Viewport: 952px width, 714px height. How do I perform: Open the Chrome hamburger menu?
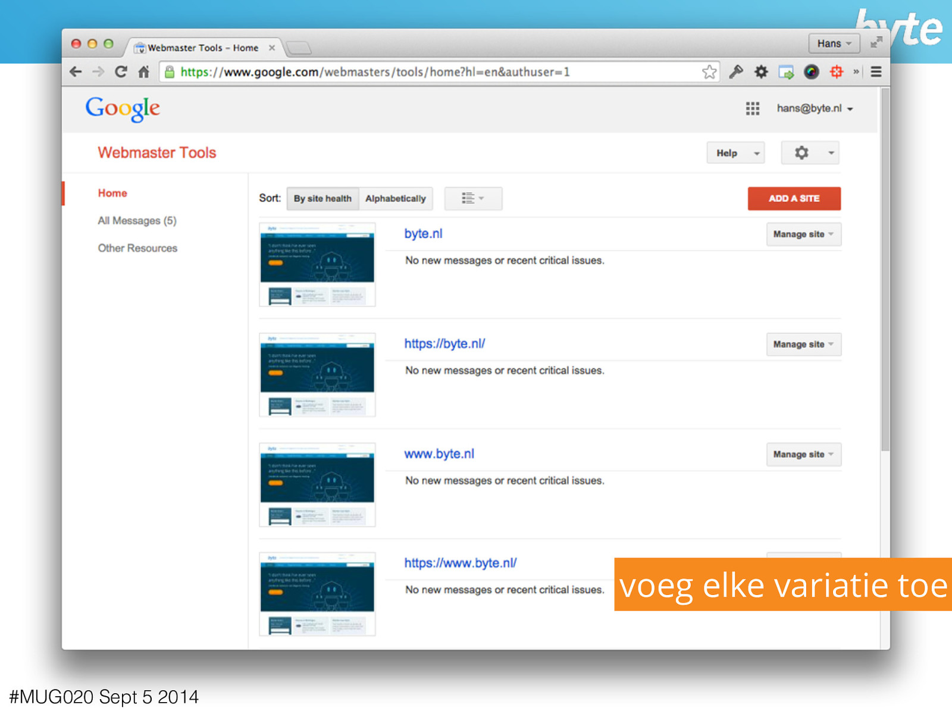(876, 72)
